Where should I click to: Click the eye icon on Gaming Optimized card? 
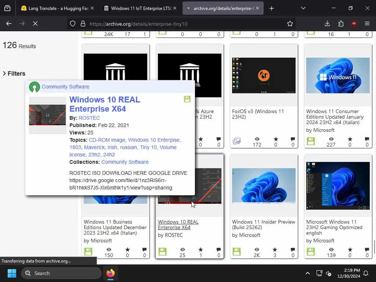(331, 250)
